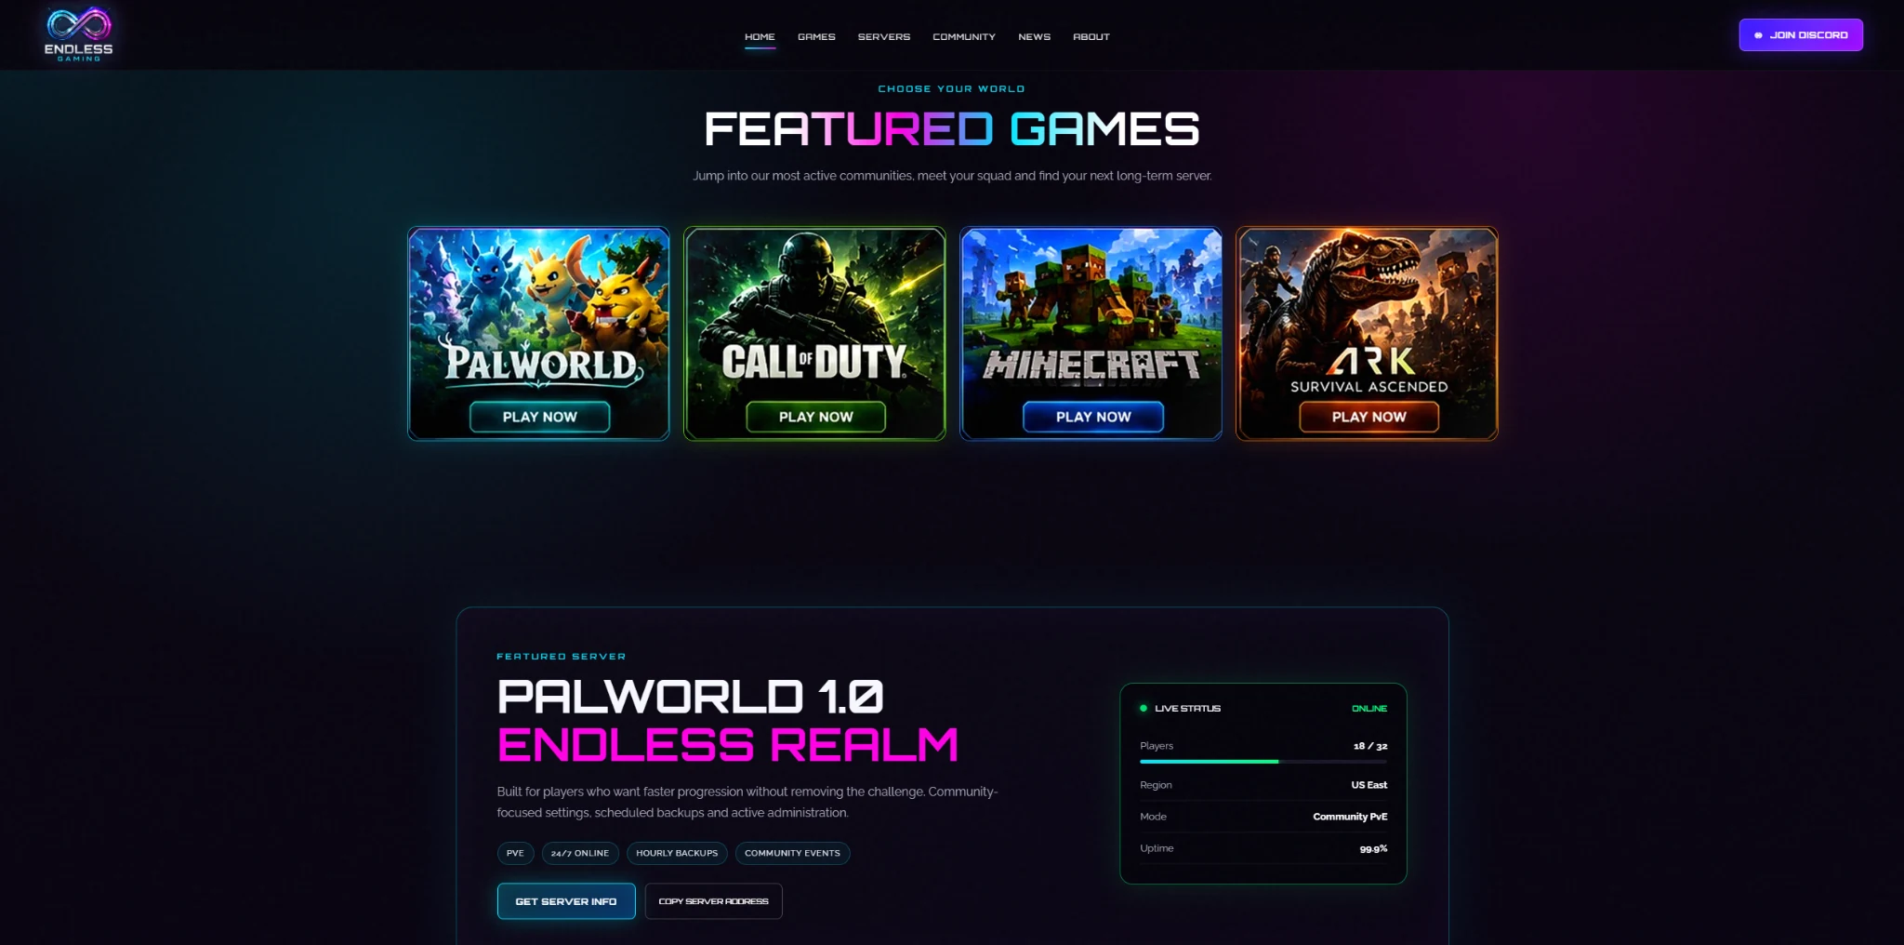Open the Home nav item
Viewport: 1904px width, 945px height.
(760, 37)
